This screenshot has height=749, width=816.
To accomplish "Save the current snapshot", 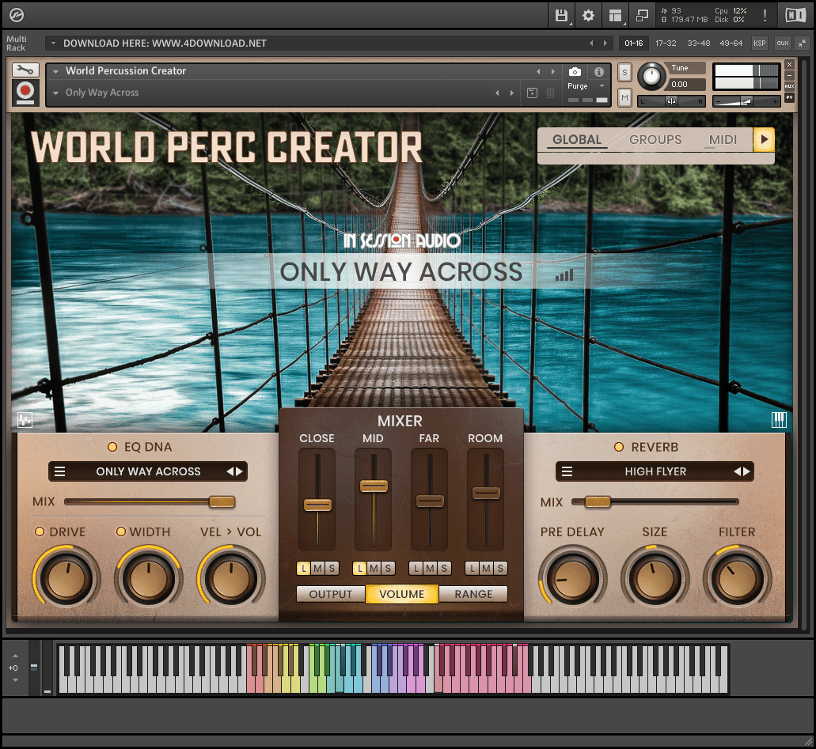I will (532, 93).
